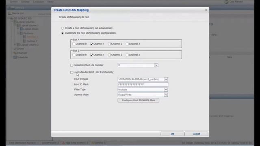Viewport: 260px width, 146px height.
Task: Click the Logical Drives icon in tree
Action: (x=22, y=29)
